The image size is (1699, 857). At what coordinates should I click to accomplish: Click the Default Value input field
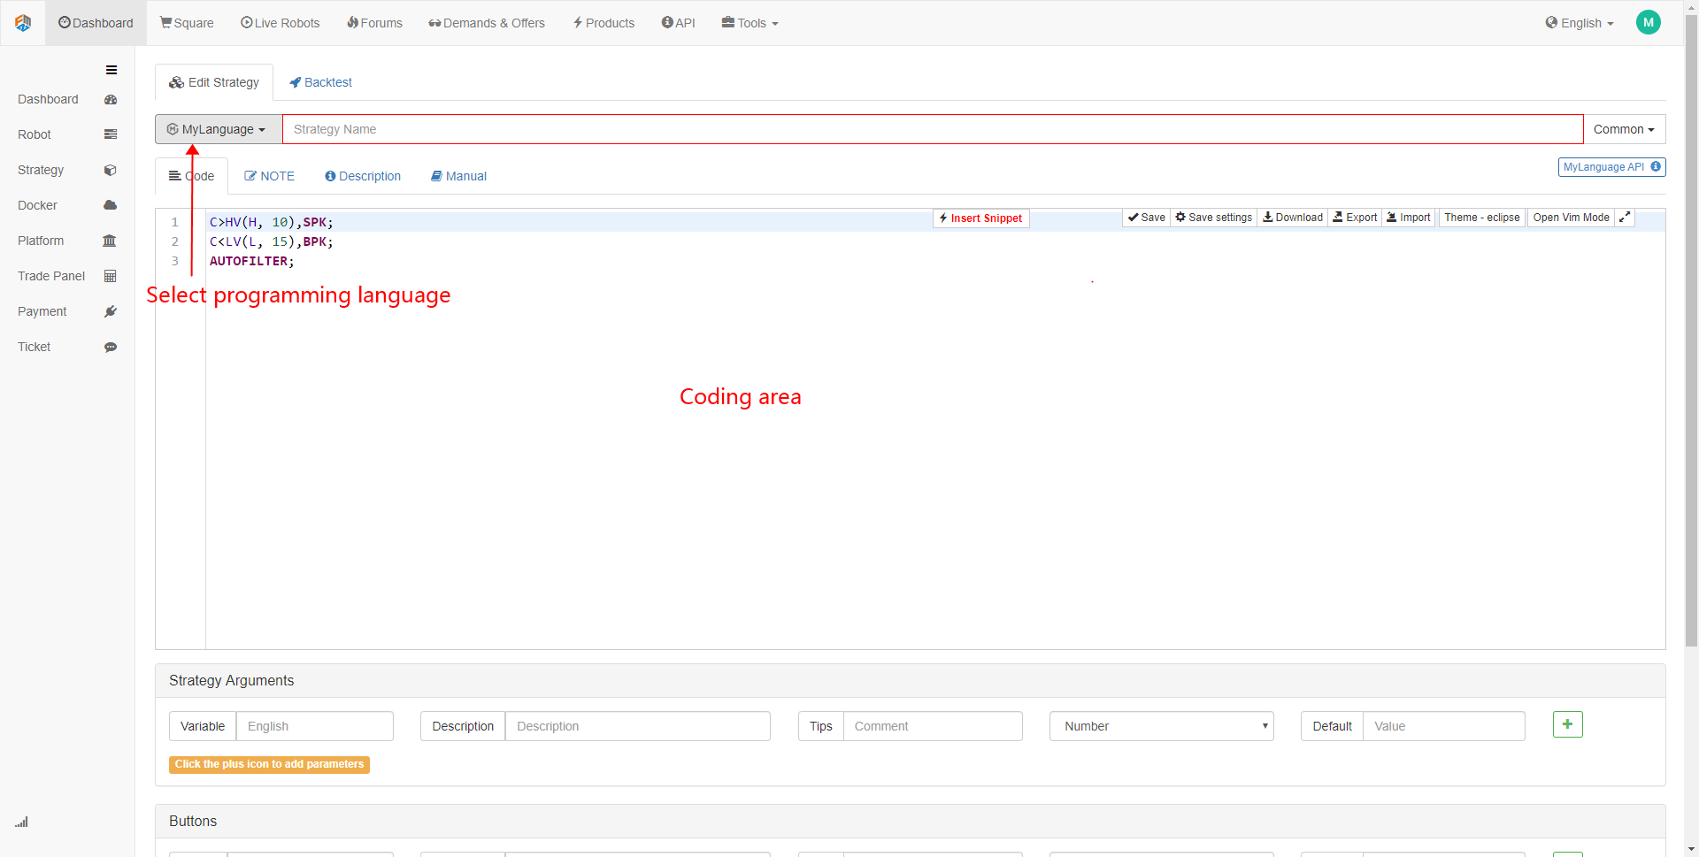1443,726
